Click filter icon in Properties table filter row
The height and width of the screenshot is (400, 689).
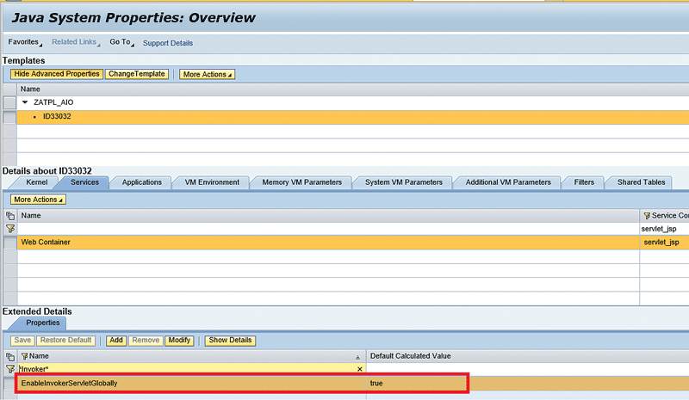[x=9, y=368]
